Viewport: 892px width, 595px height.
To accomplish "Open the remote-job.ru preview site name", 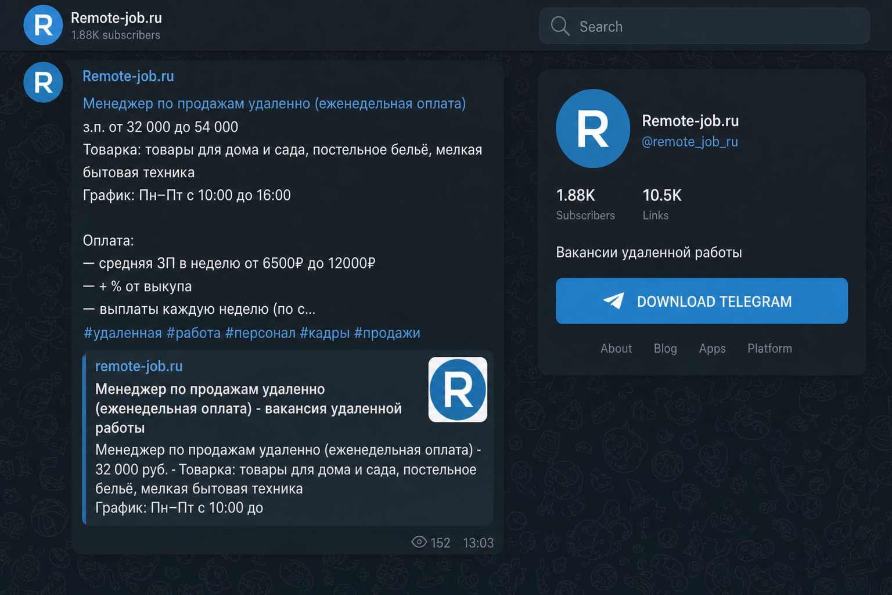I will click(139, 366).
